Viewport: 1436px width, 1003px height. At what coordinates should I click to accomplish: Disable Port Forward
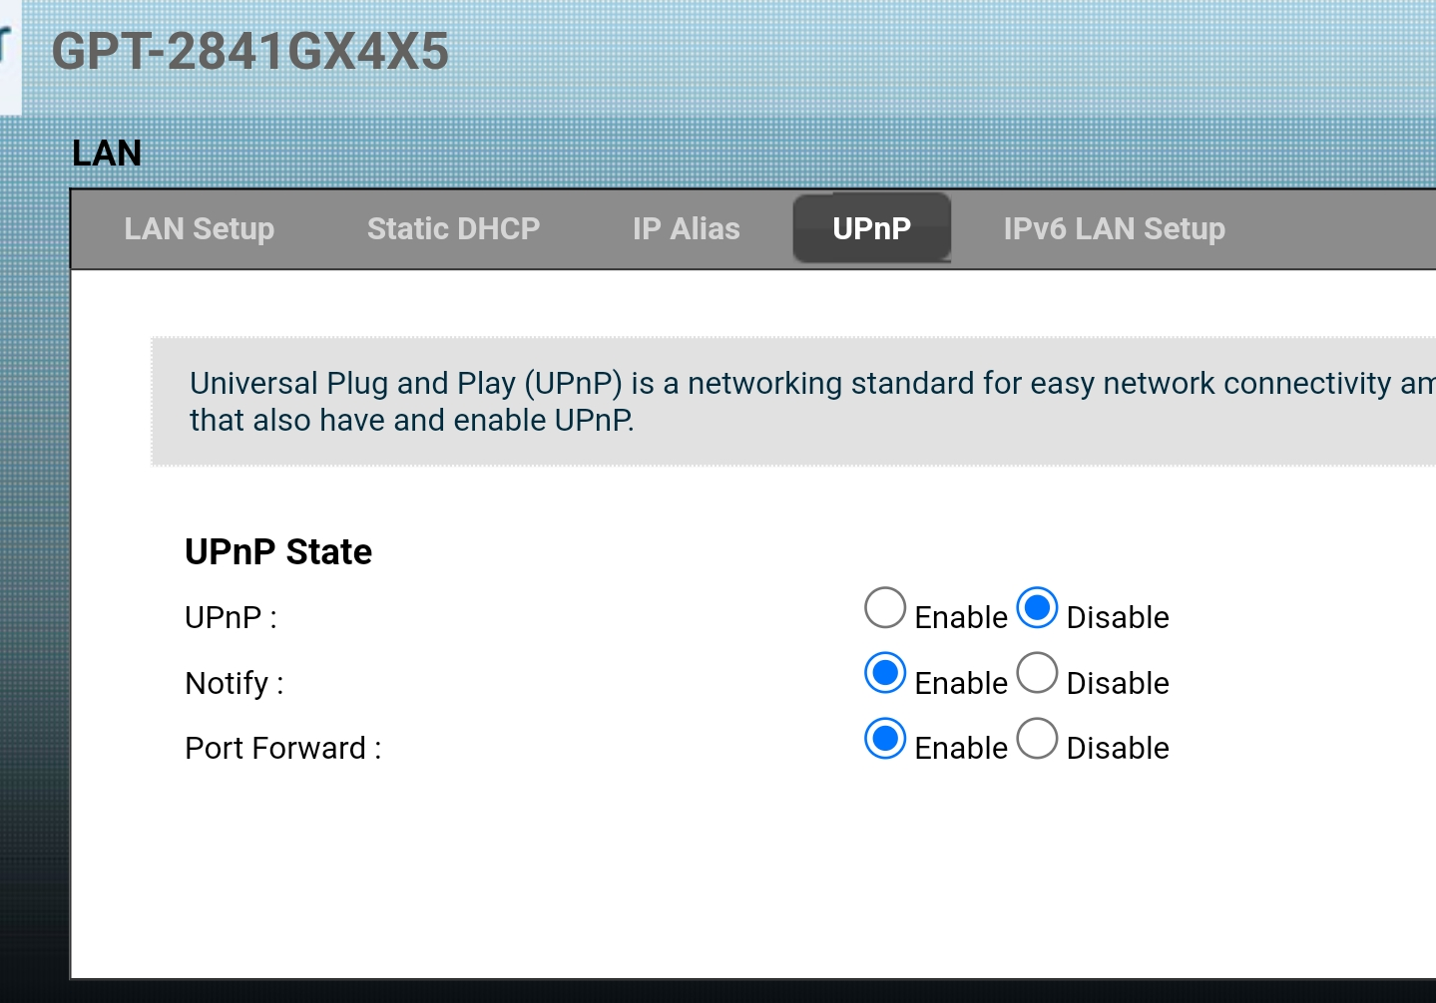[1037, 739]
